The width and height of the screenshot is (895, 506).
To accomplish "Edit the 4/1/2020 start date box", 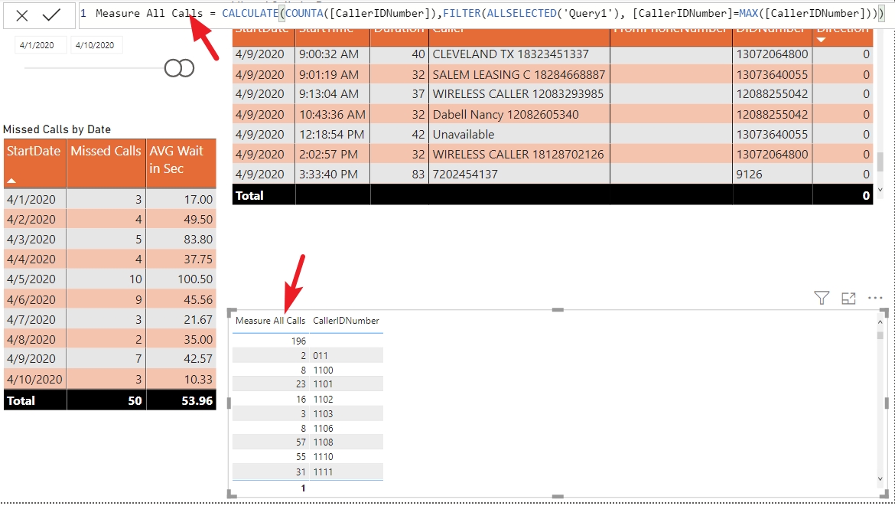I will 41,45.
